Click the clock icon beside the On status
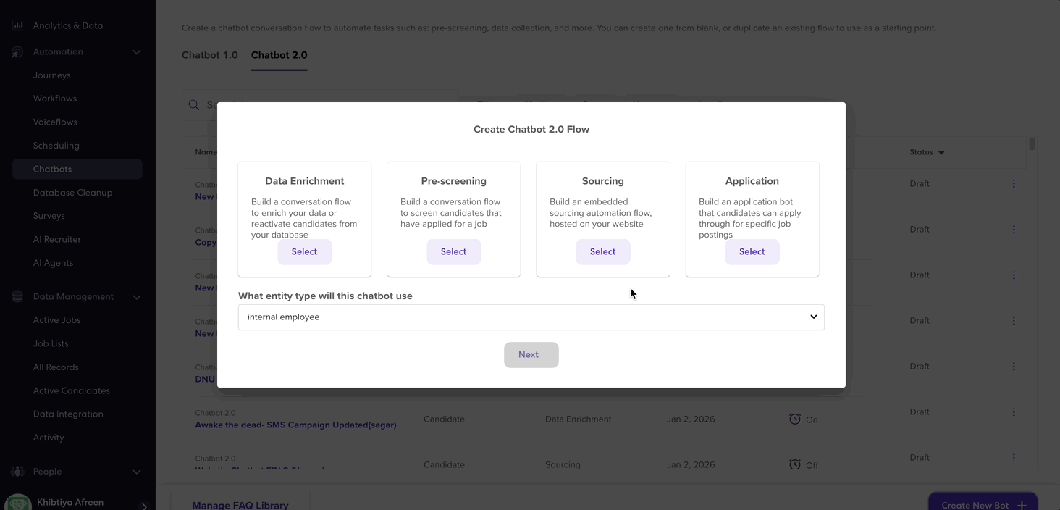 (x=795, y=419)
